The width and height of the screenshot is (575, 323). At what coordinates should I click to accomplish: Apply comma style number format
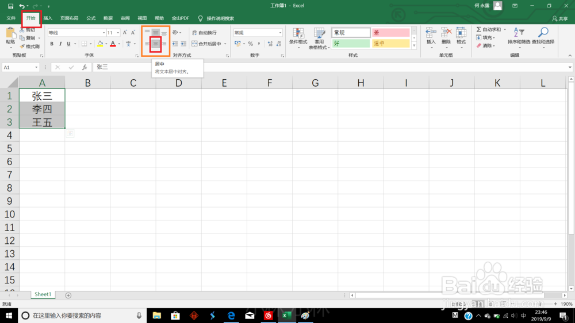(259, 44)
